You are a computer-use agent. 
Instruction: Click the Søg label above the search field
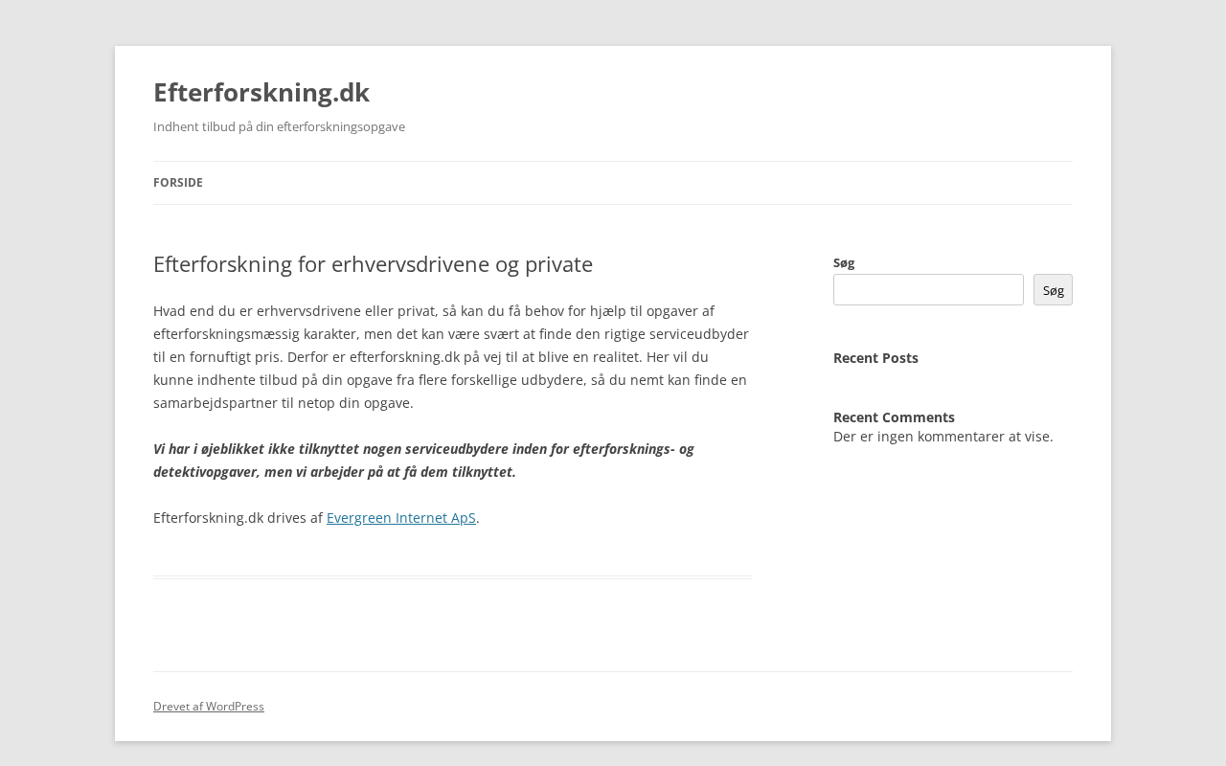pyautogui.click(x=844, y=262)
